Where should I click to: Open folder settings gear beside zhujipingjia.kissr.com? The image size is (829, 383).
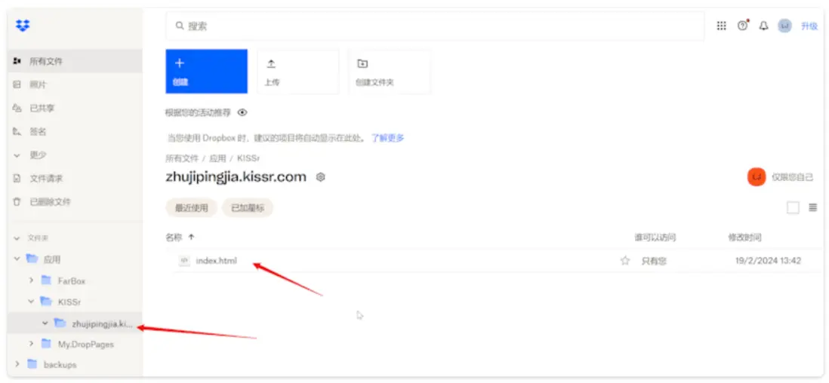tap(320, 177)
